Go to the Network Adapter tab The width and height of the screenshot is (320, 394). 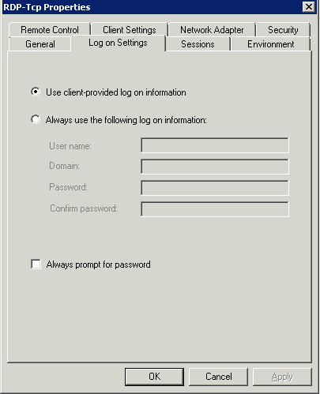[212, 30]
